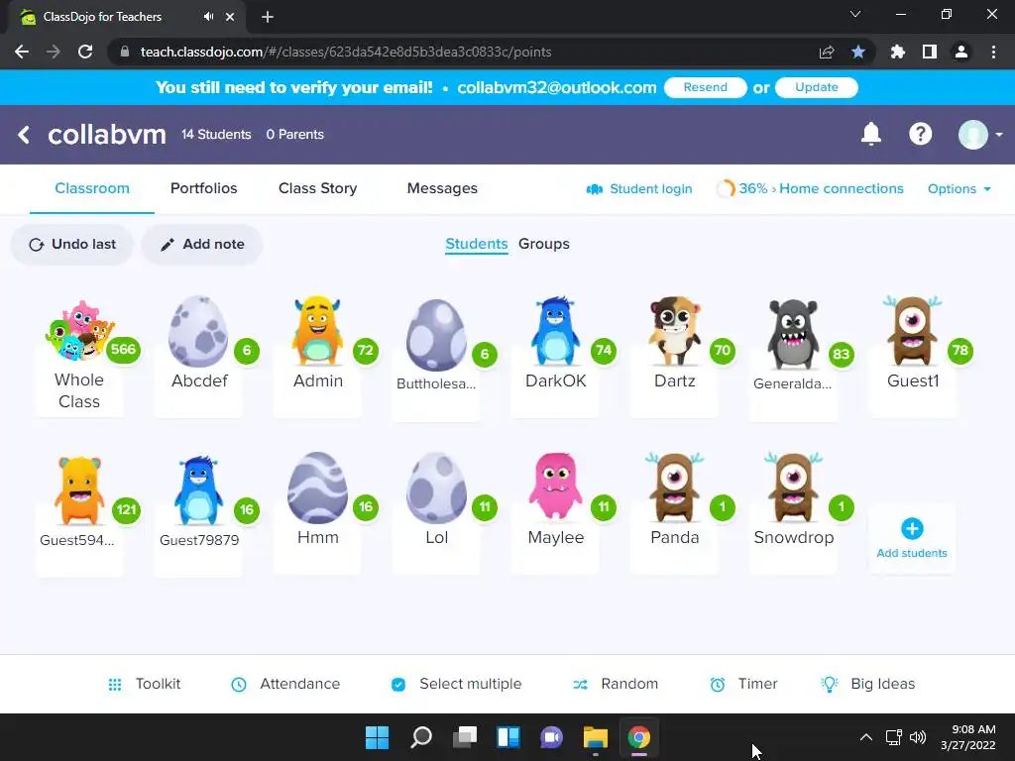Click the notification bell icon
Screen dimensions: 1015x761
870,134
